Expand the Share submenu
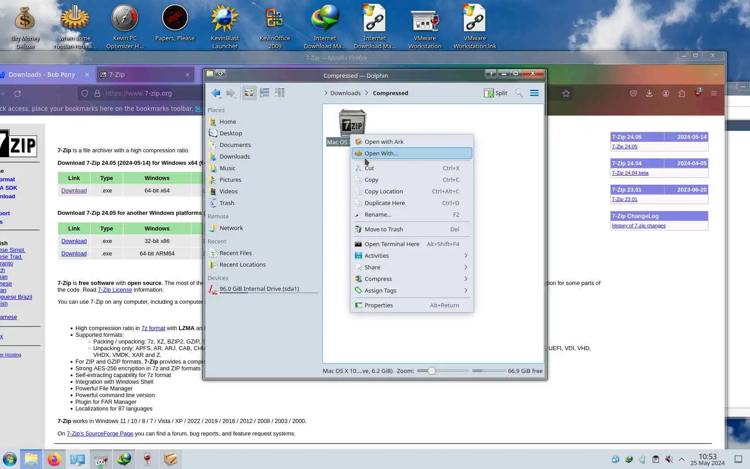This screenshot has width=750, height=469. tap(412, 267)
